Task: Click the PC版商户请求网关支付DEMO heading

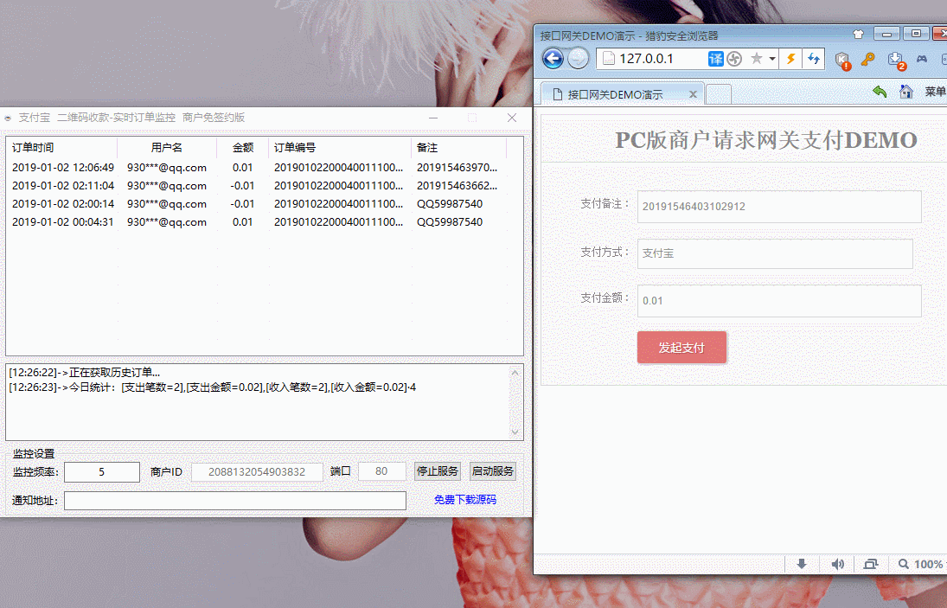Action: pyautogui.click(x=766, y=140)
